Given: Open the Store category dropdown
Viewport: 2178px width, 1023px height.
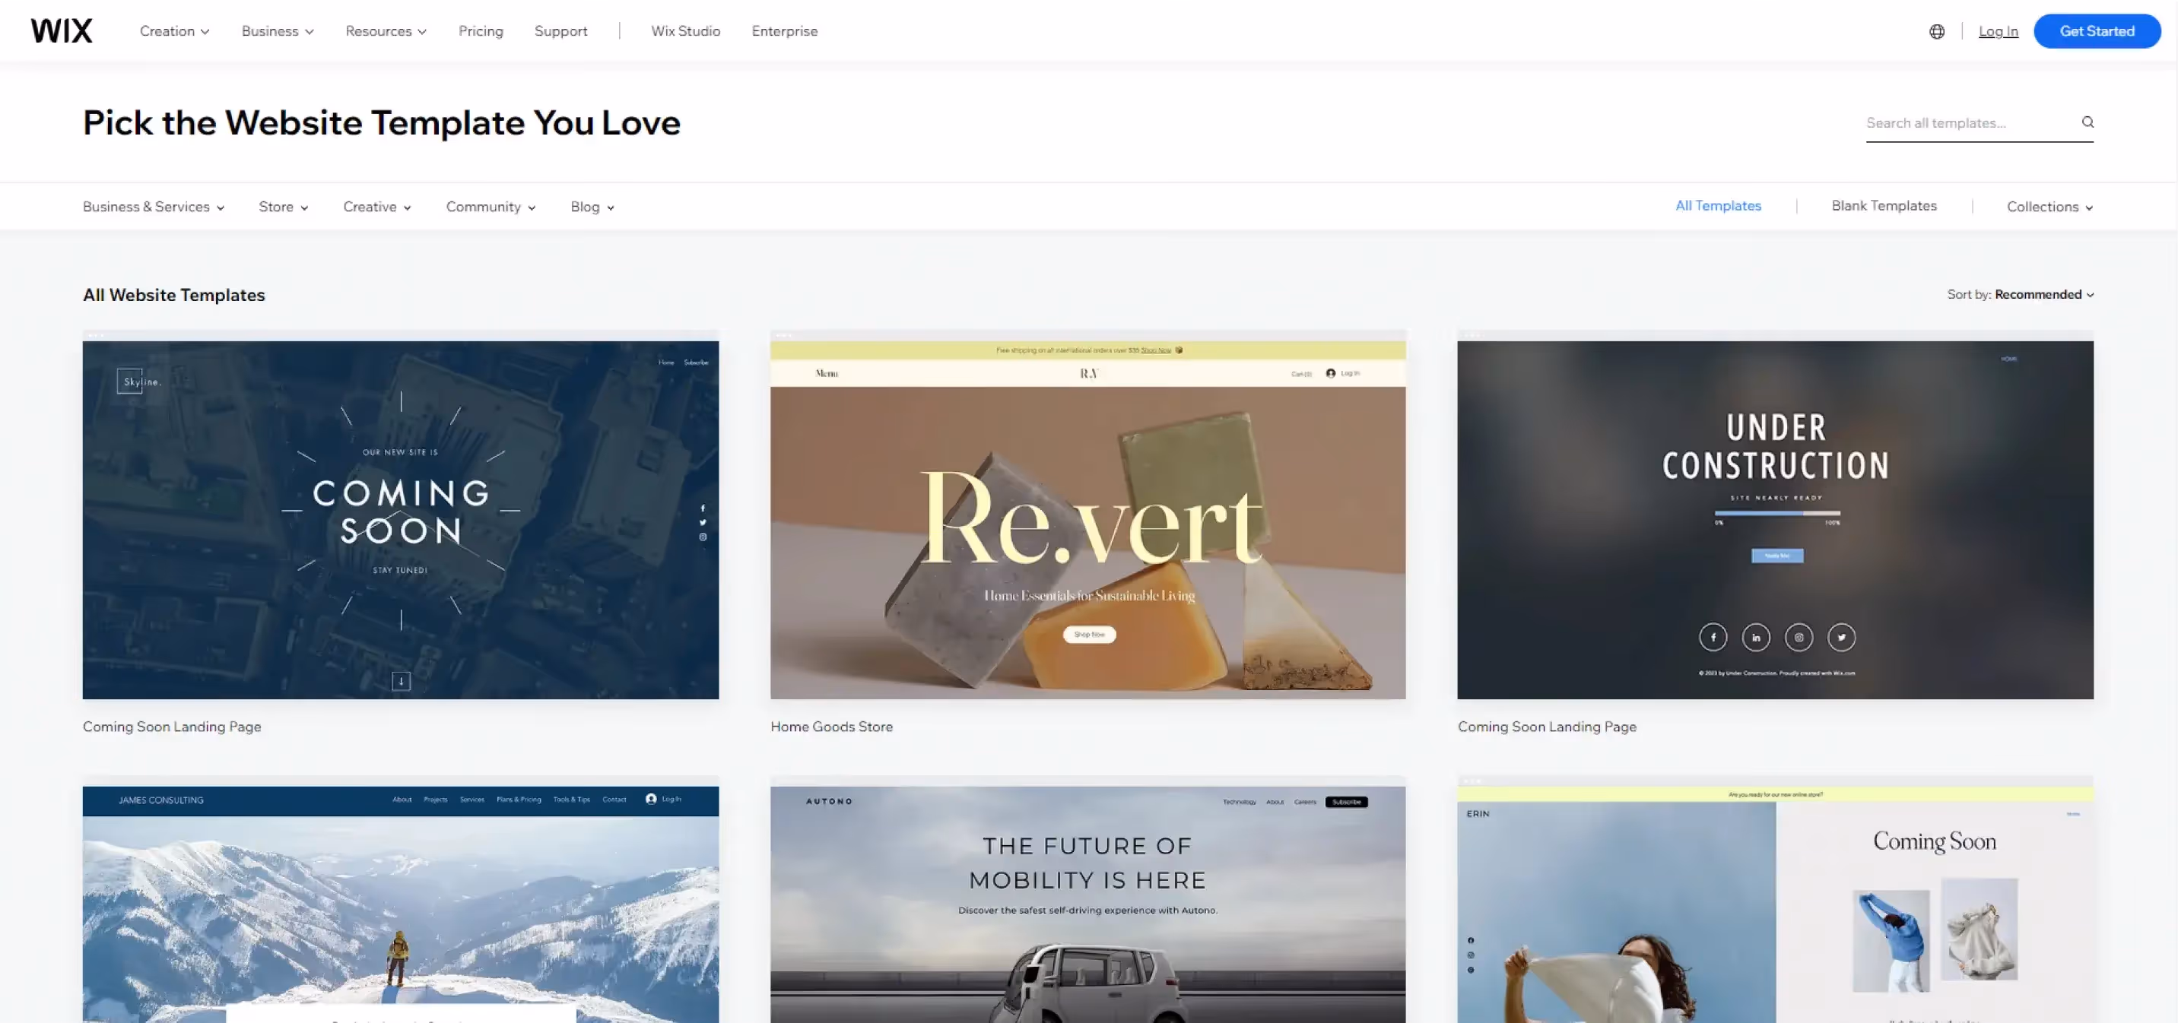Looking at the screenshot, I should 283,206.
